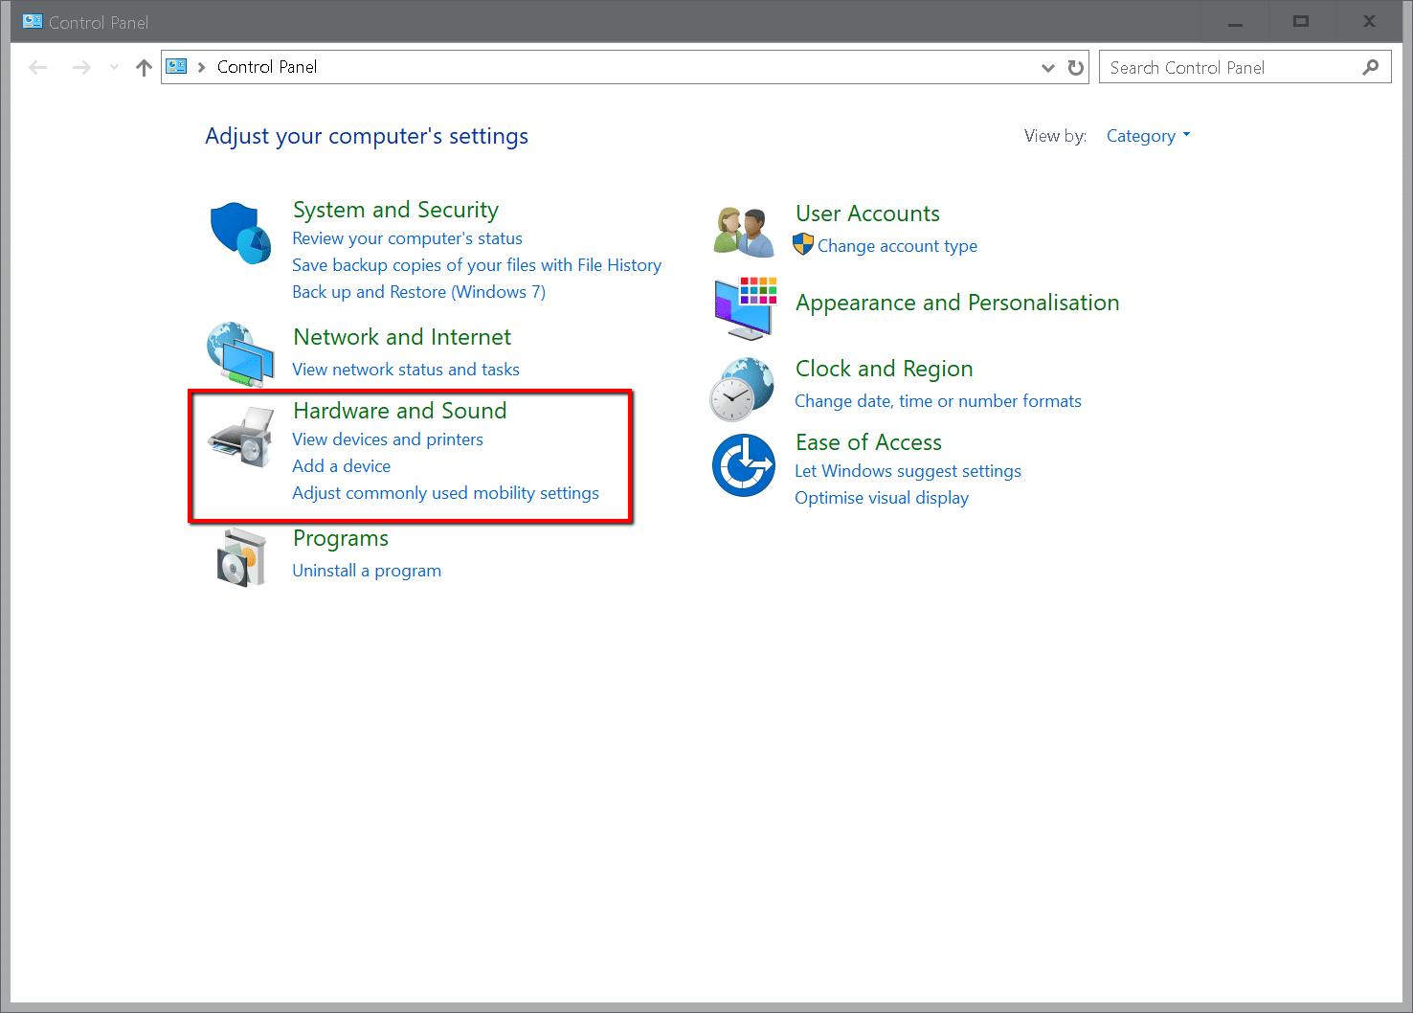
Task: Click Add a device link
Action: [x=342, y=466]
